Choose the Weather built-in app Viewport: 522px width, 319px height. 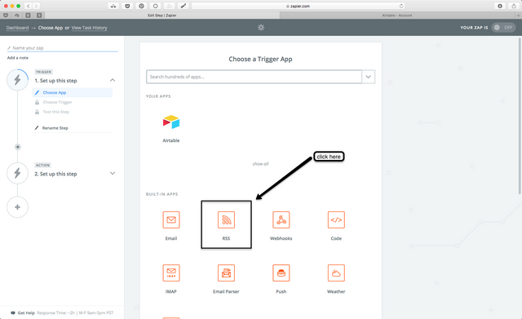click(x=336, y=272)
